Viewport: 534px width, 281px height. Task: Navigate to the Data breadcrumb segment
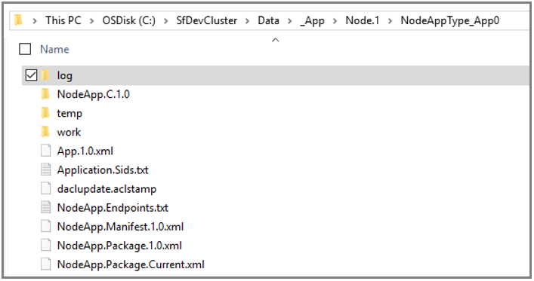[268, 20]
